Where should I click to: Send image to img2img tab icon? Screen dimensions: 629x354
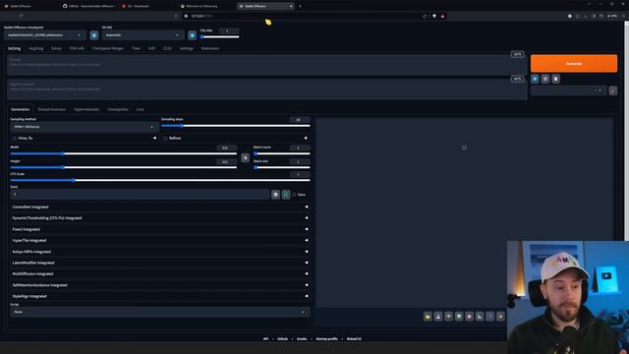(x=459, y=317)
